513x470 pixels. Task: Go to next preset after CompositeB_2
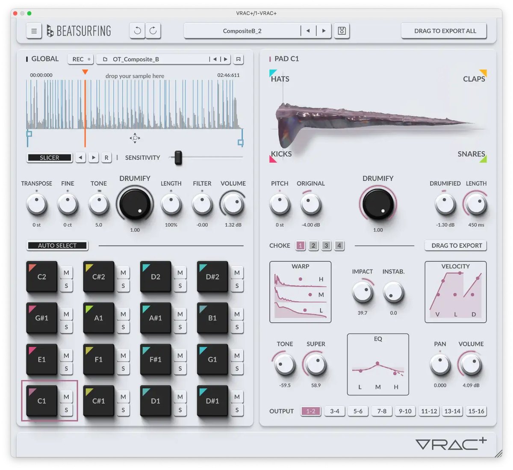coord(324,31)
